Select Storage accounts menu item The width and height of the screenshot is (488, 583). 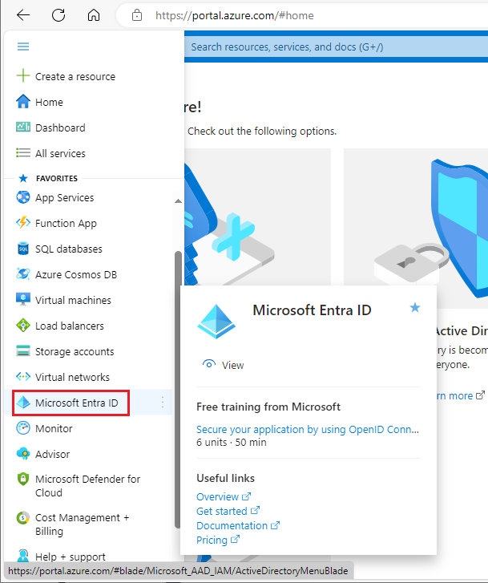pos(75,351)
